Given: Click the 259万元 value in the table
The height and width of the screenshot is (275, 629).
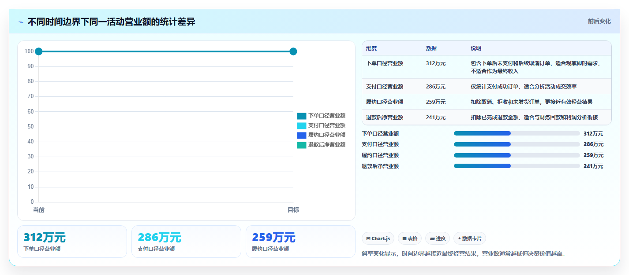Looking at the screenshot, I should tap(436, 102).
